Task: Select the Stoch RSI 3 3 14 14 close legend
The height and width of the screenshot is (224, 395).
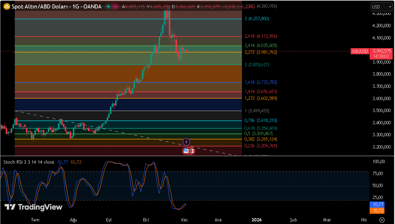Action: click(x=29, y=162)
